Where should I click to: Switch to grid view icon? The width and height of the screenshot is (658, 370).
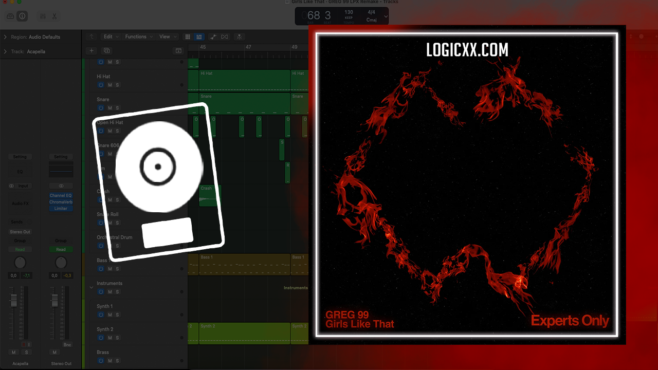pyautogui.click(x=188, y=37)
